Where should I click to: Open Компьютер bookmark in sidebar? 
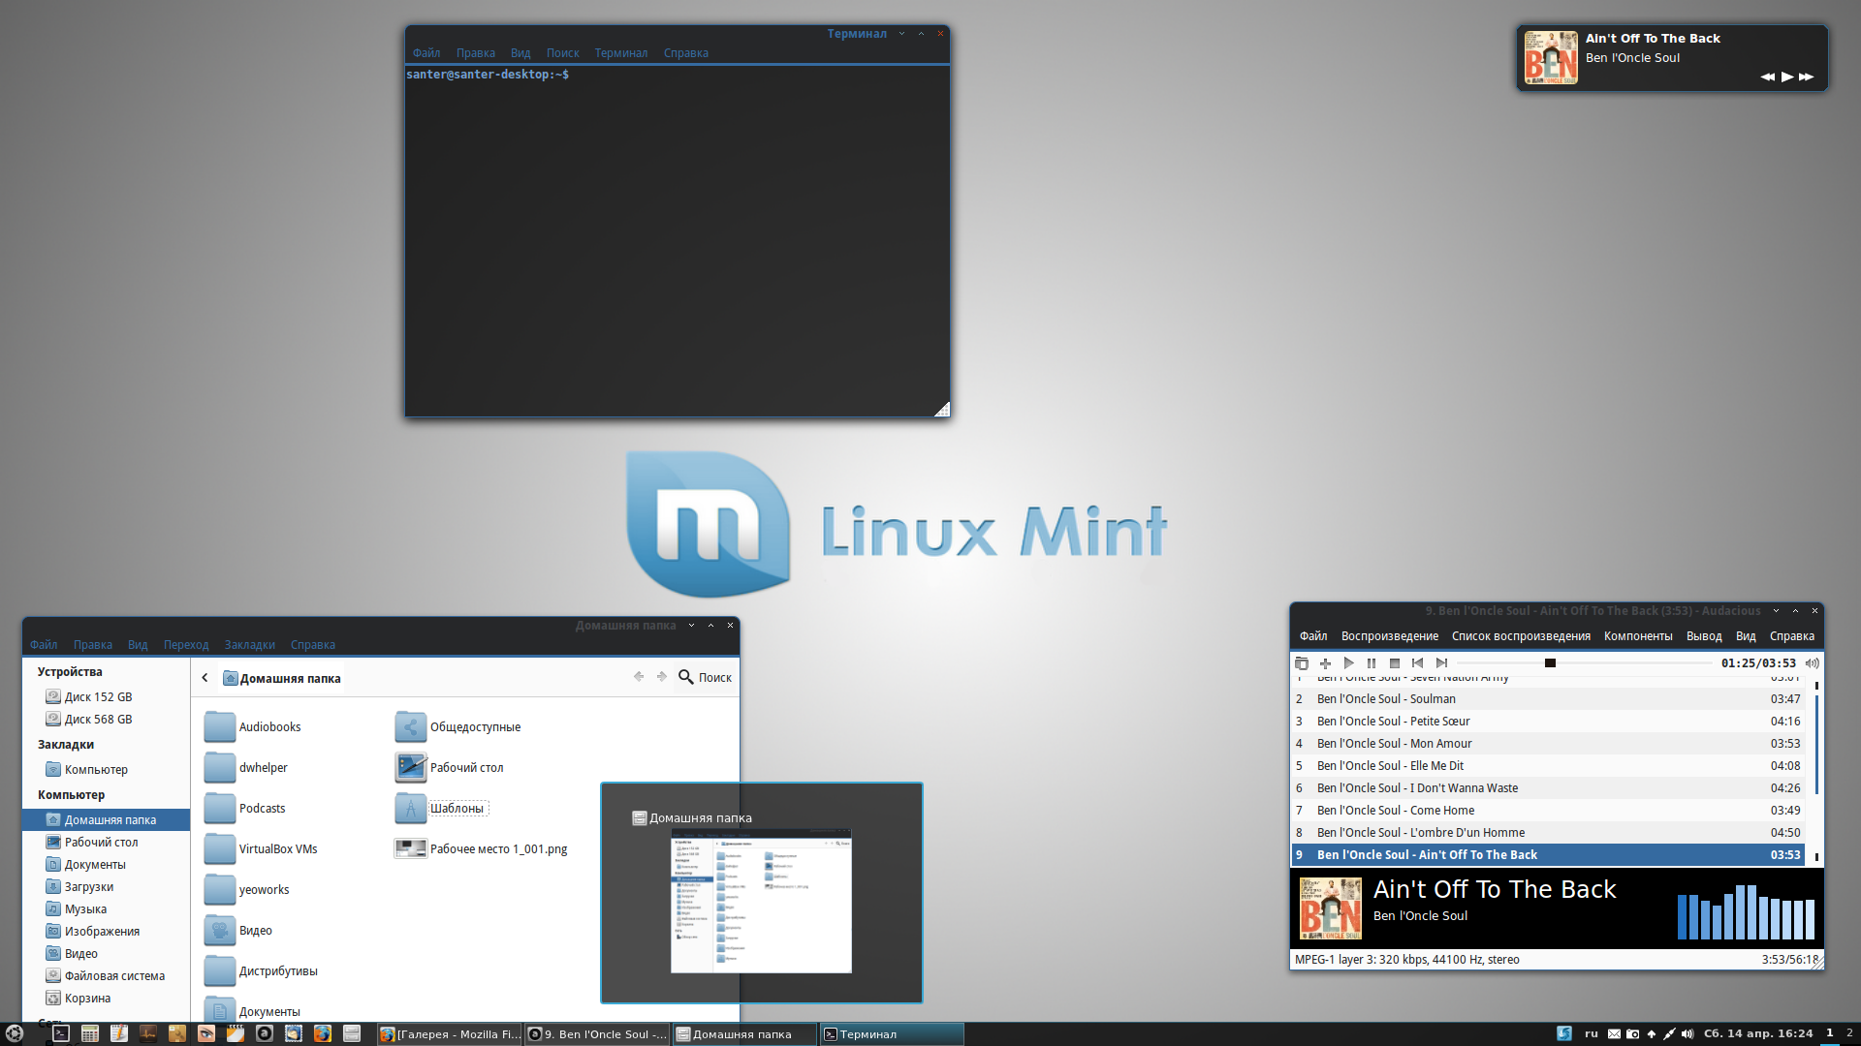[106, 770]
